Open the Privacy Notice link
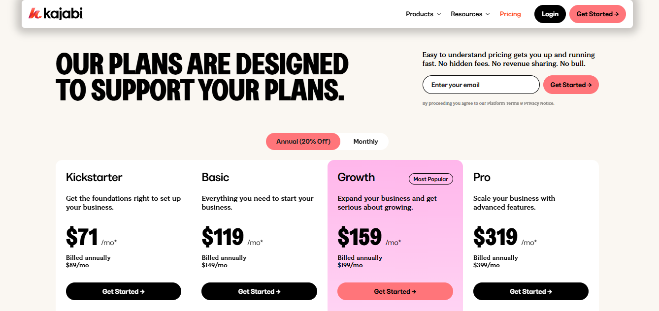The image size is (659, 311). (x=538, y=103)
